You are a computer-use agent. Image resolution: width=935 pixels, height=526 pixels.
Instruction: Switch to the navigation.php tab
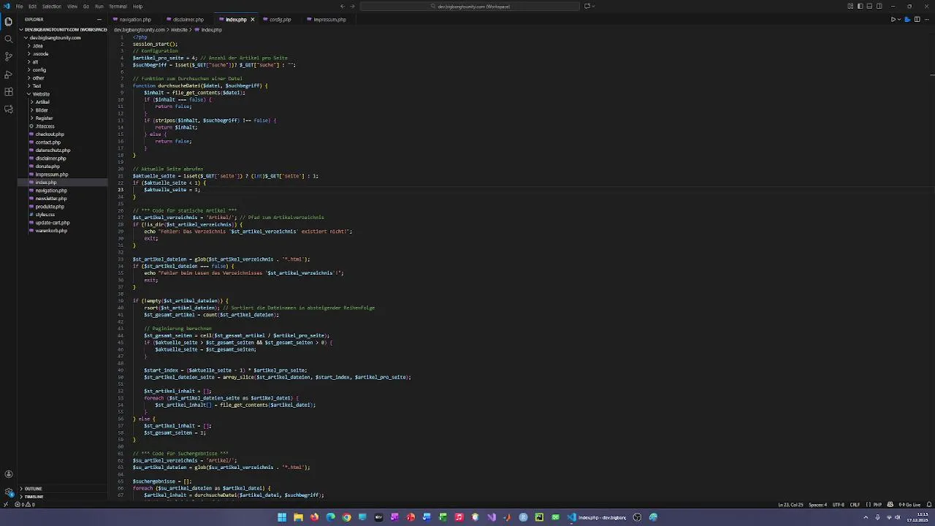[135, 20]
